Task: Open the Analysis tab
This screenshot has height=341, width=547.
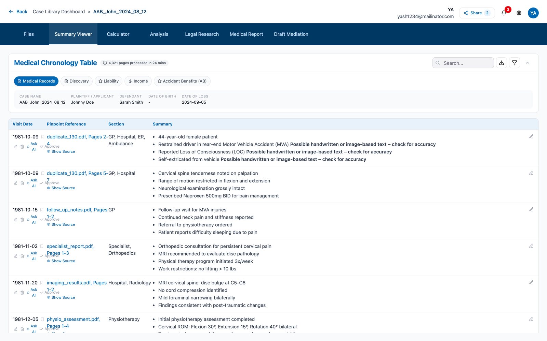Action: click(x=159, y=34)
